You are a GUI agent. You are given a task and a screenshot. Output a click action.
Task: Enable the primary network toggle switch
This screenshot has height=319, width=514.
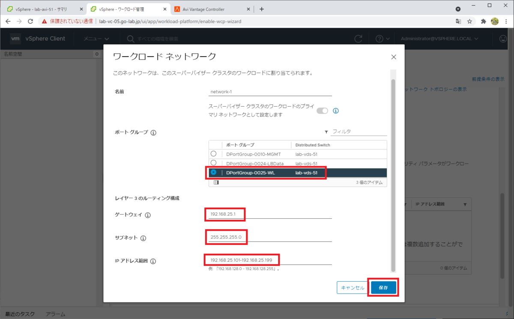pos(322,110)
